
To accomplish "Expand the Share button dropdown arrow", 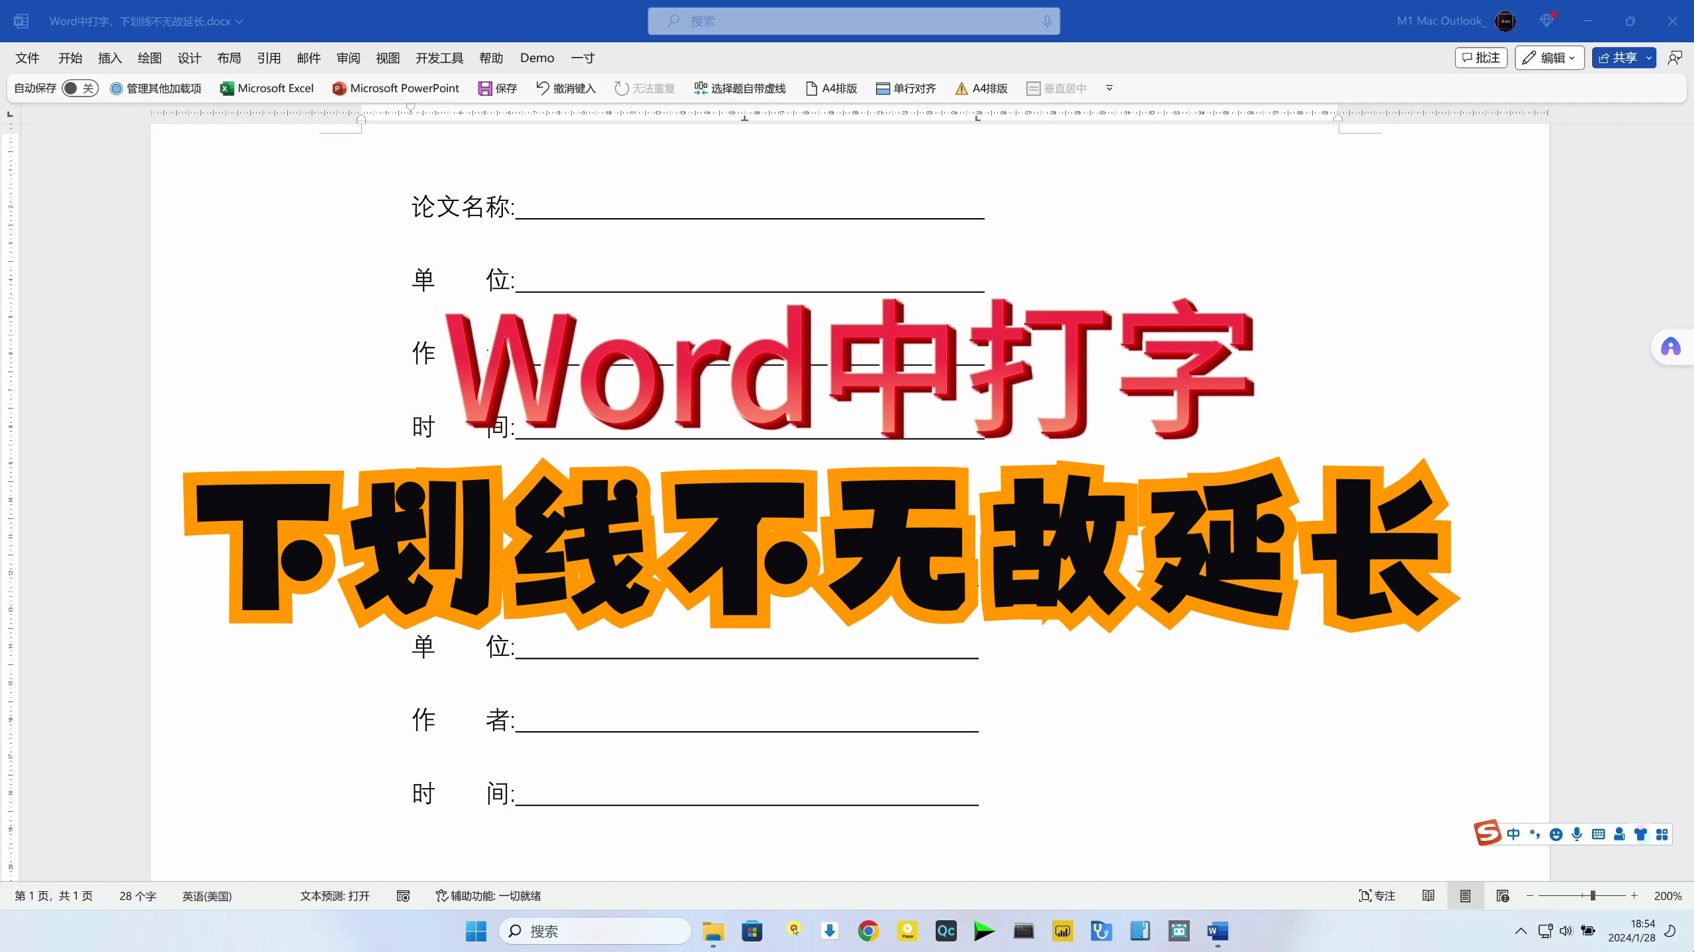I will click(1648, 58).
